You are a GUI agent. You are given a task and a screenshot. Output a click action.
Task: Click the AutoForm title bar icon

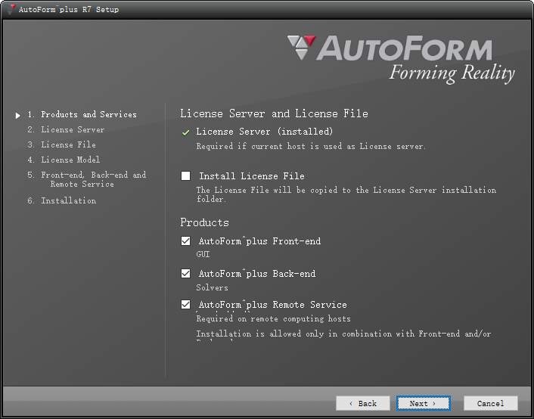(x=11, y=9)
